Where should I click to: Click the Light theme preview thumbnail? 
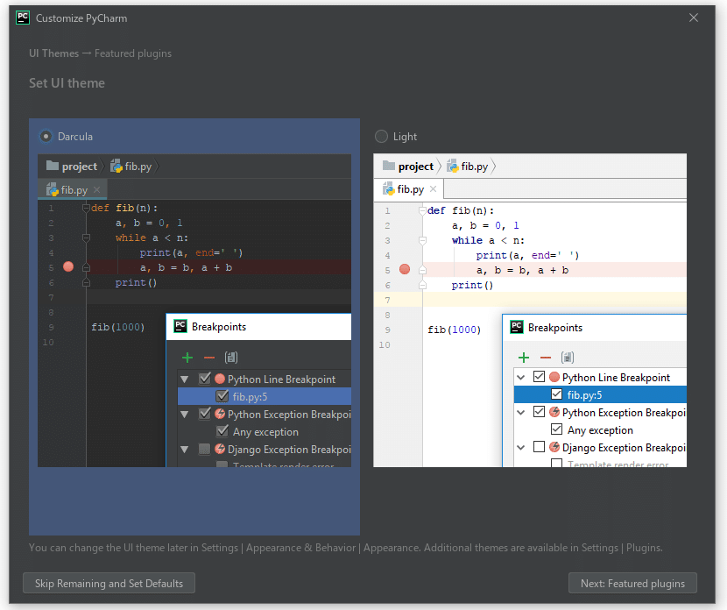530,310
